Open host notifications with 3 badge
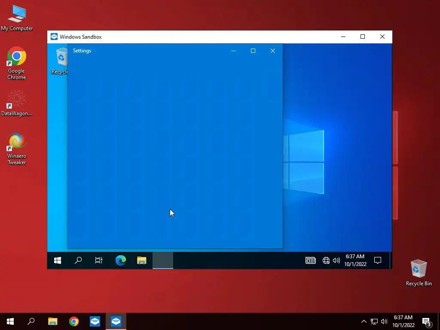Image resolution: width=440 pixels, height=330 pixels. click(427, 321)
